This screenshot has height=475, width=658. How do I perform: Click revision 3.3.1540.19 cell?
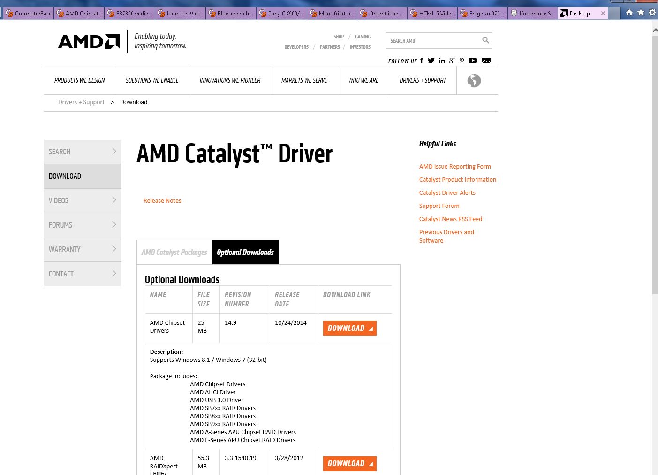pos(245,462)
